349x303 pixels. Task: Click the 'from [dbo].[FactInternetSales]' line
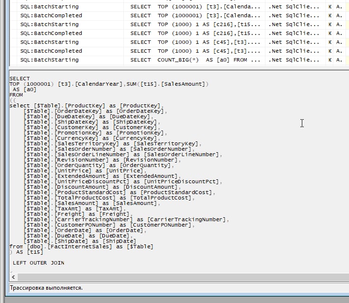(82, 246)
